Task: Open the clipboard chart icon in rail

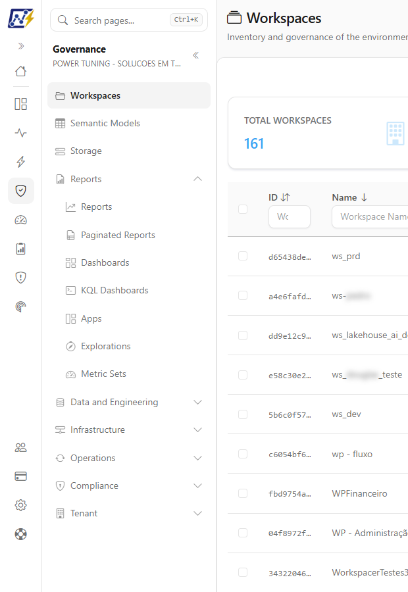Action: pos(21,249)
